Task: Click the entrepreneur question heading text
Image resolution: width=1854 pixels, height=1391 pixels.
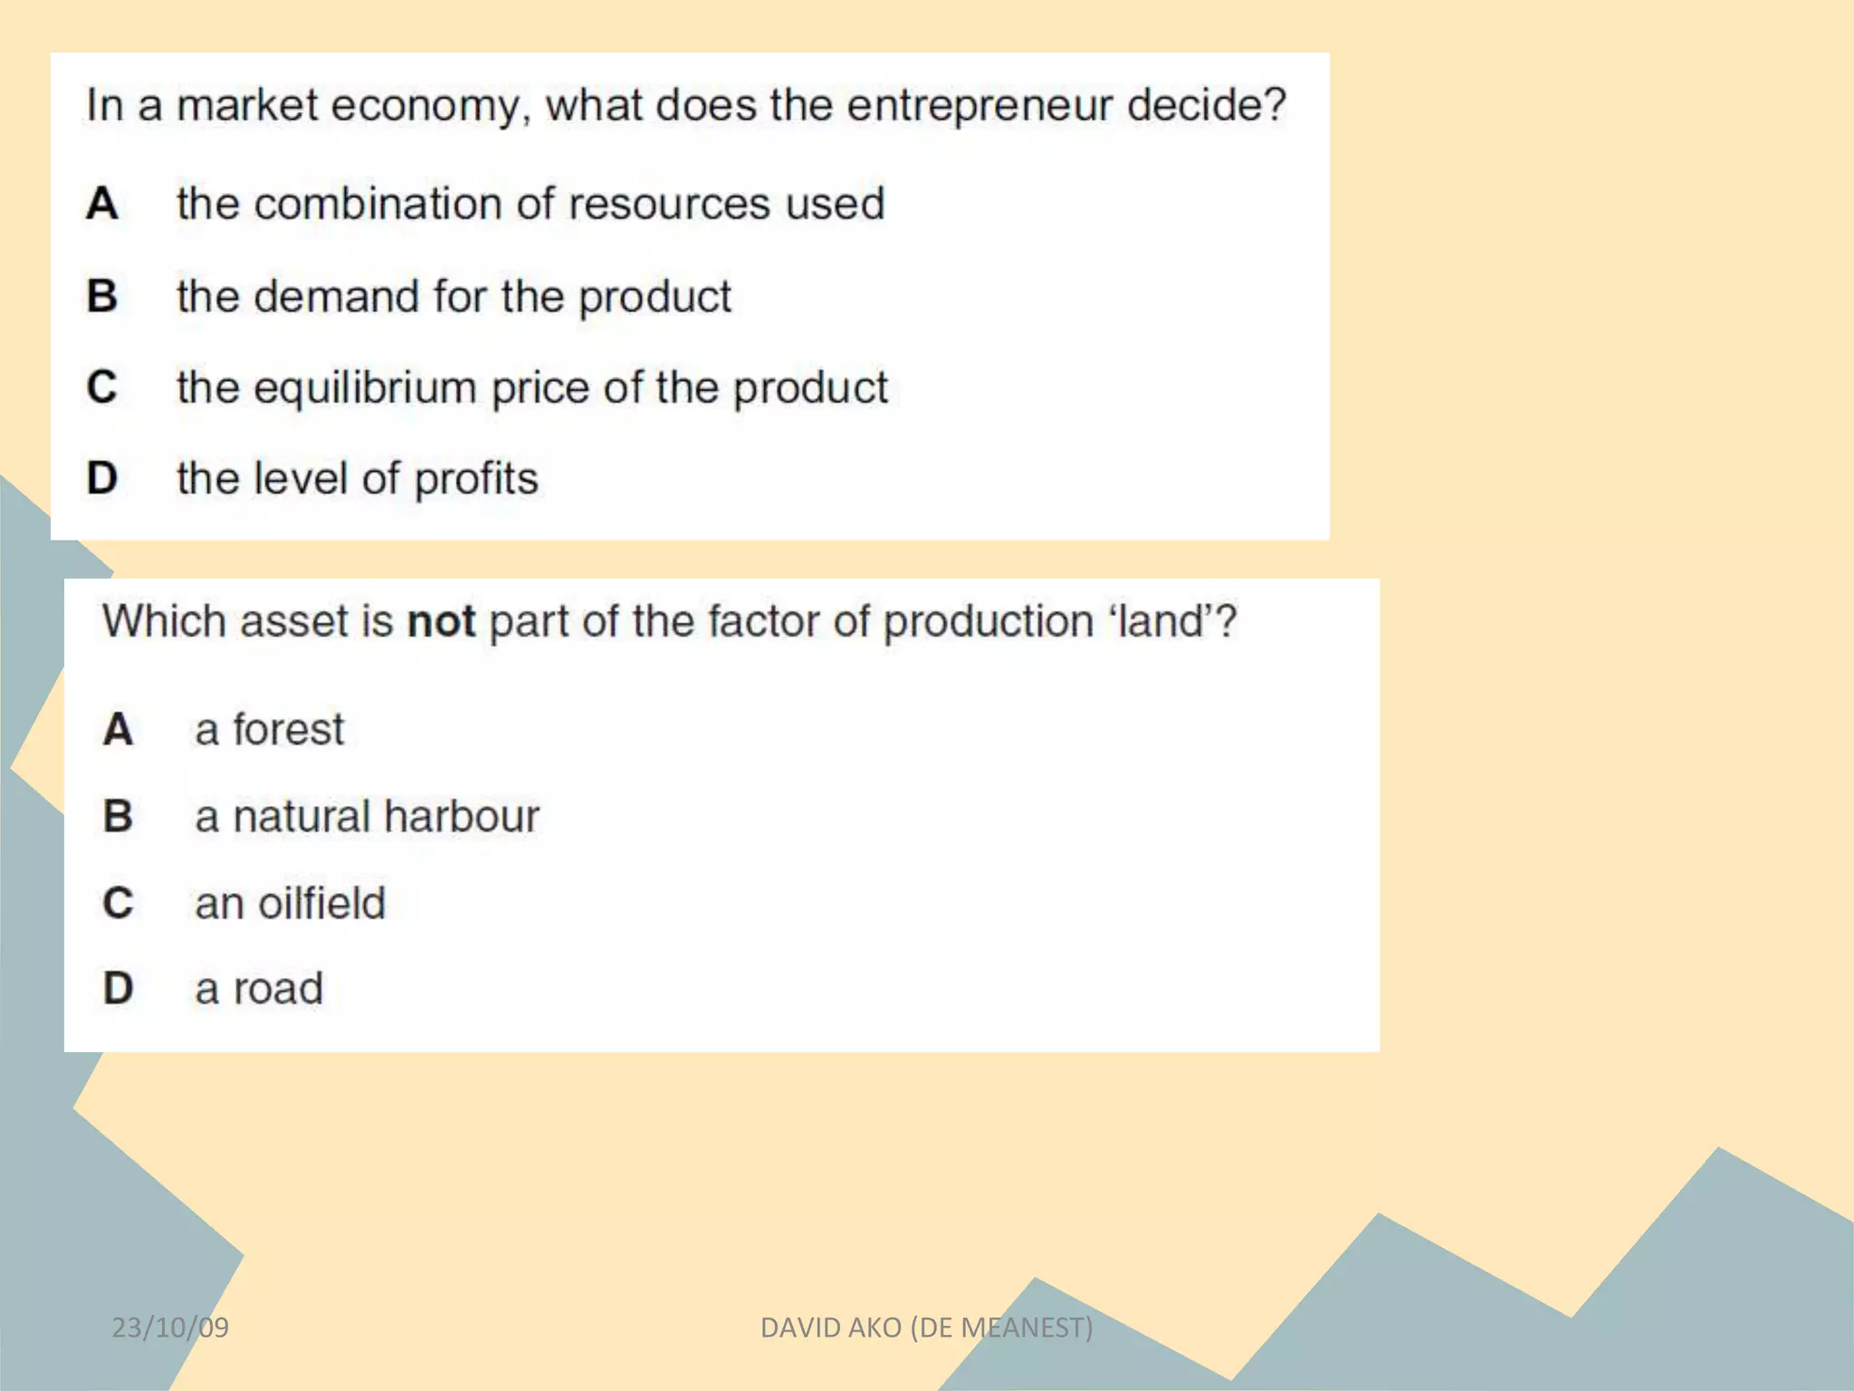Action: (685, 106)
